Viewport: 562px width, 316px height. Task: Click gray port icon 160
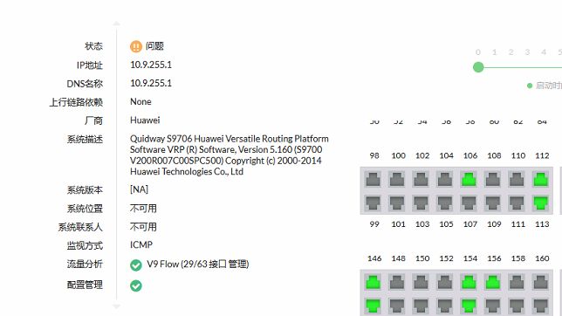pyautogui.click(x=541, y=282)
